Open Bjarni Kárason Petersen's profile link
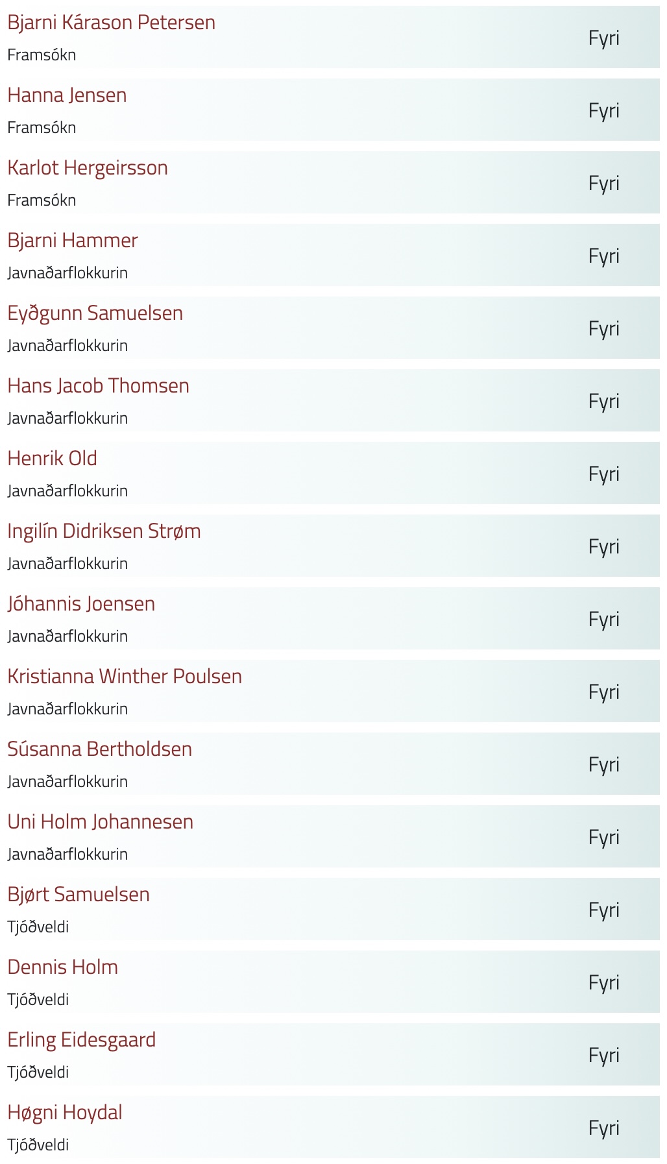This screenshot has height=1164, width=667. tap(111, 23)
